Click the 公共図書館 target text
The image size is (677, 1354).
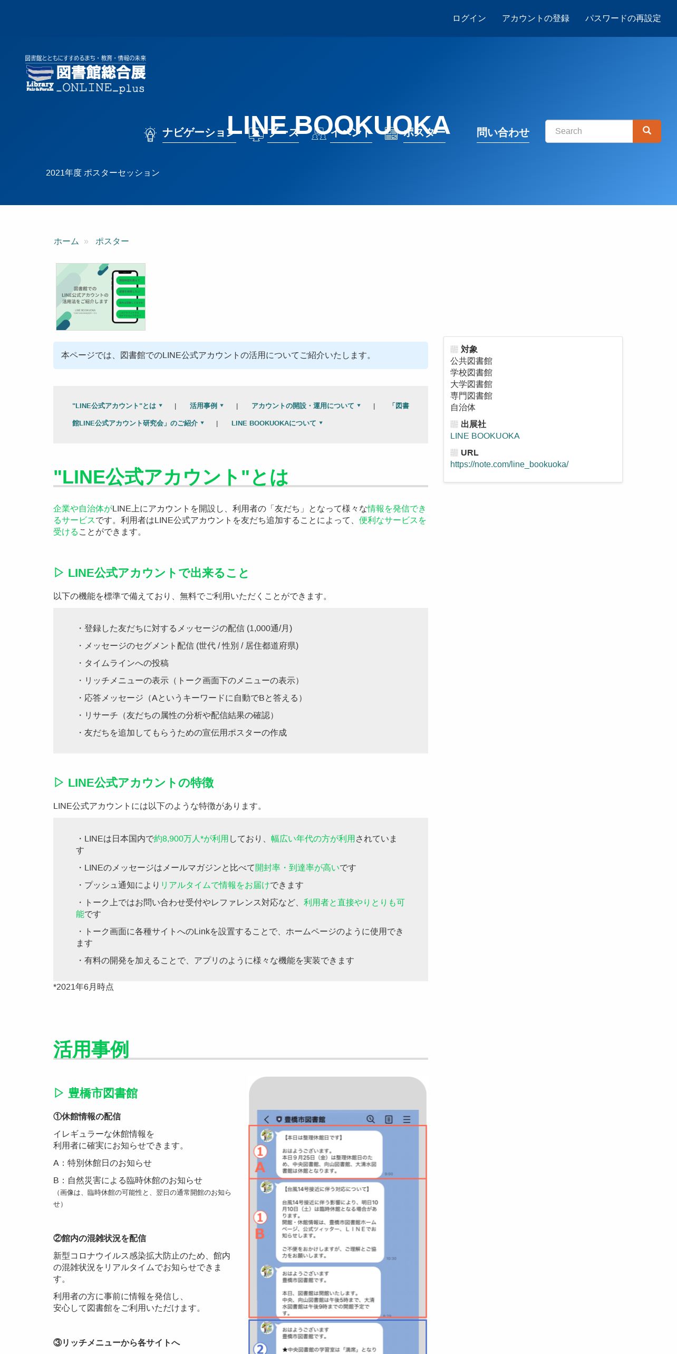tap(471, 361)
